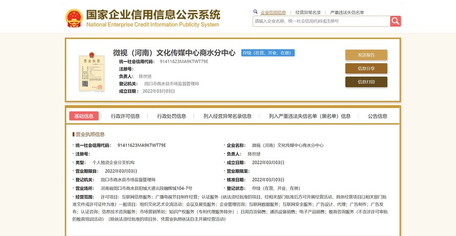Image resolution: width=456 pixels, height=236 pixels.
Task: Open the business license thumbnail image
Action: pyautogui.click(x=92, y=72)
